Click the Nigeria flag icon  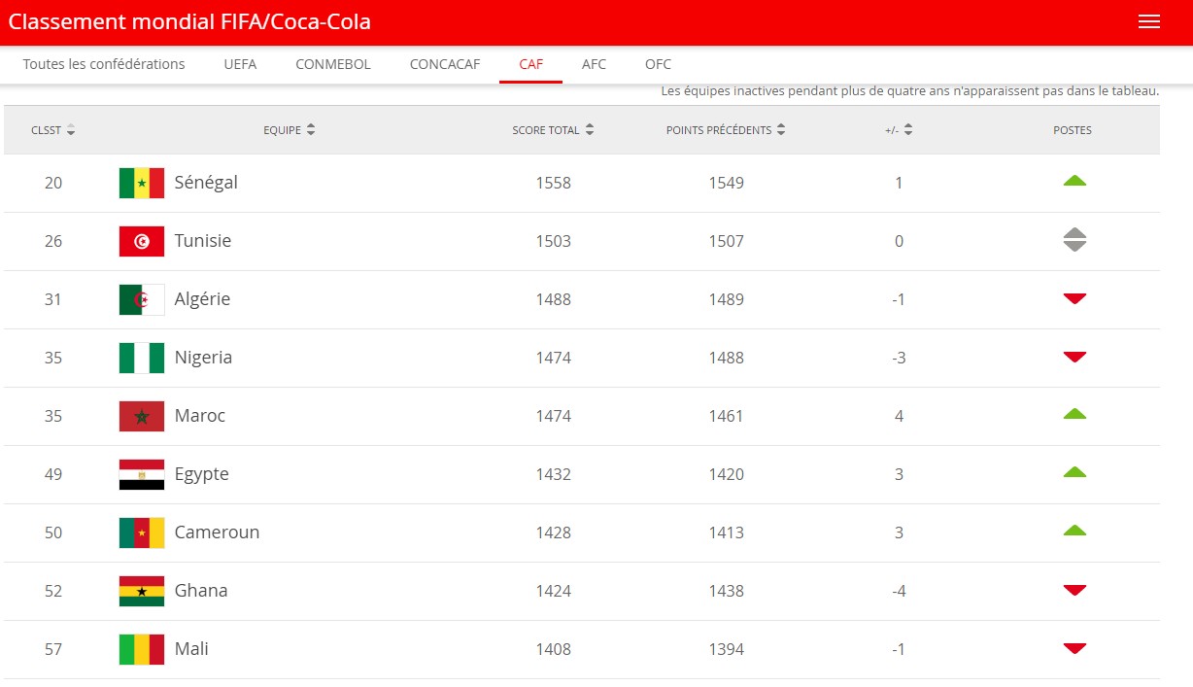[x=142, y=358]
